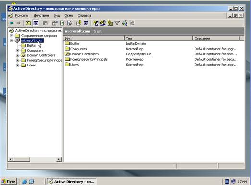Screen dimensions: 251x185
Task: Select microsoft.com in the tree
Action: coord(32,40)
